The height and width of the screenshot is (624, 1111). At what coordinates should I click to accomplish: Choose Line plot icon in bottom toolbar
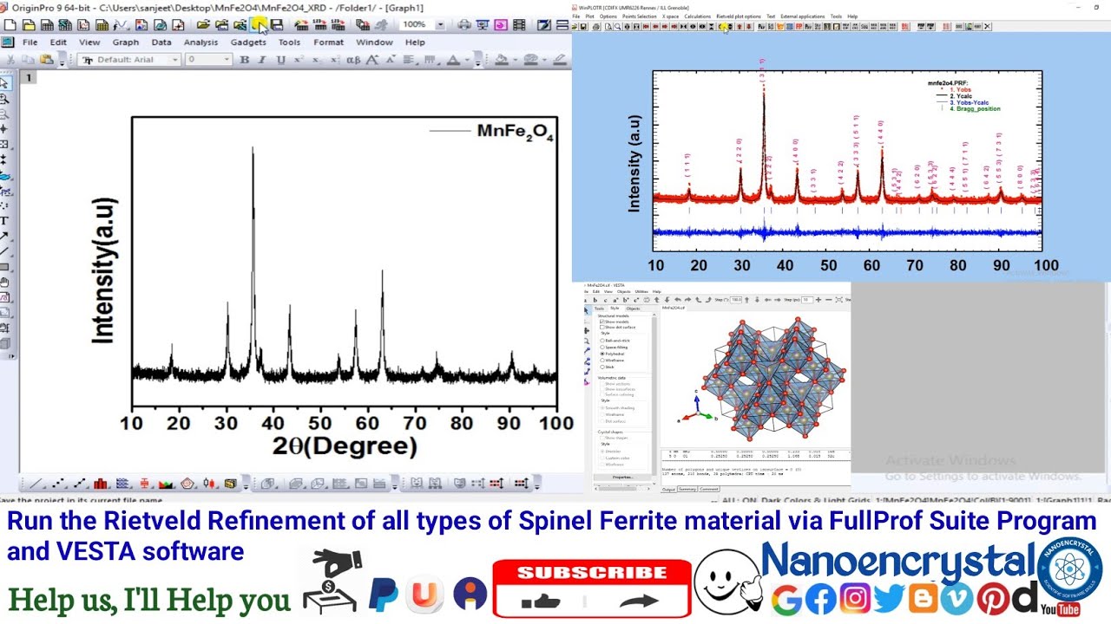[x=35, y=484]
